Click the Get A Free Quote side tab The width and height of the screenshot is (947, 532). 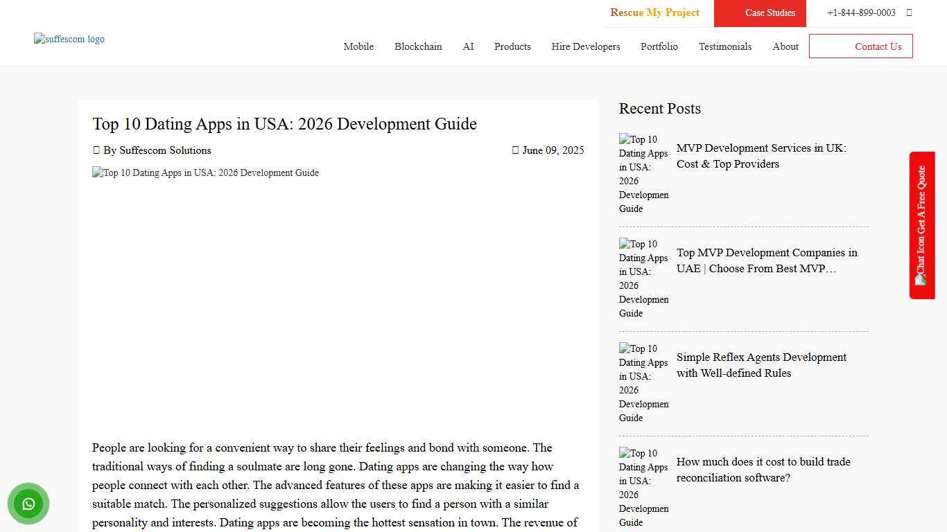point(922,208)
